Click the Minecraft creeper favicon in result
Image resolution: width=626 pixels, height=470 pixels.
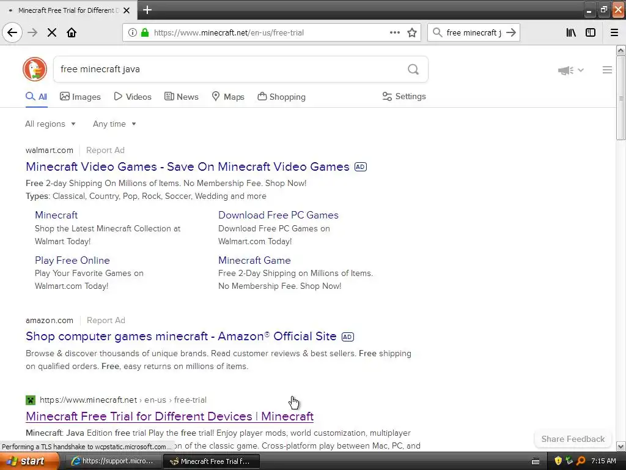31,400
